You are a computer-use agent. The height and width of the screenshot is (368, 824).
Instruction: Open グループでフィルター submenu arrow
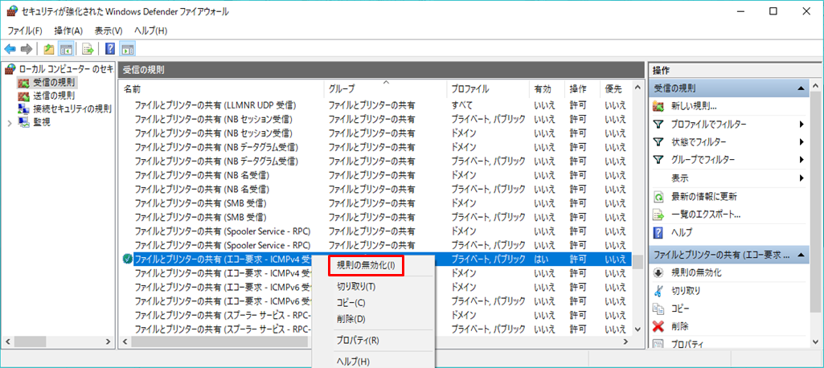tap(802, 160)
